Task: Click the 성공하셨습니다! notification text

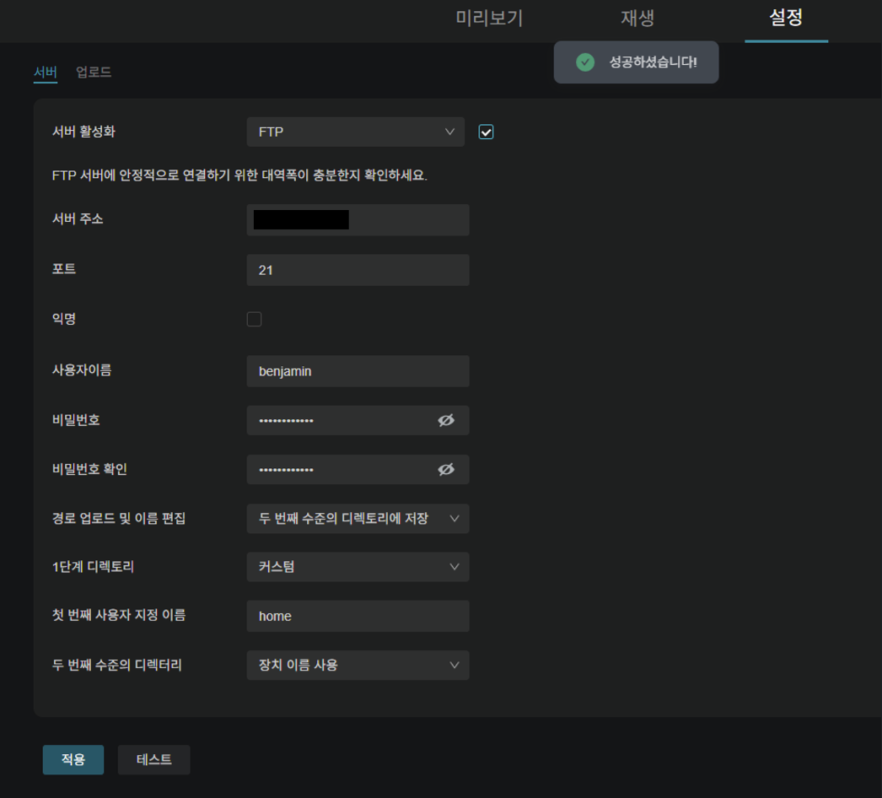Action: pyautogui.click(x=653, y=62)
